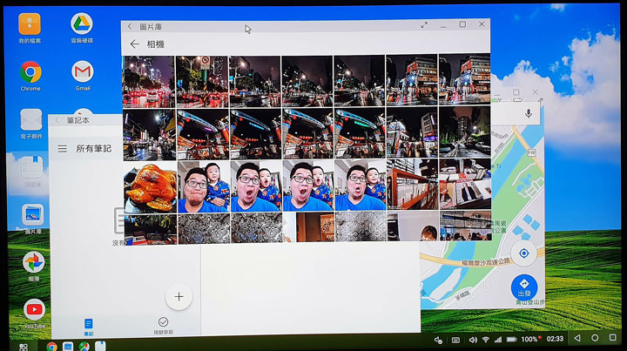Open the Chrome desktop shortcut
The image size is (627, 351).
click(30, 73)
